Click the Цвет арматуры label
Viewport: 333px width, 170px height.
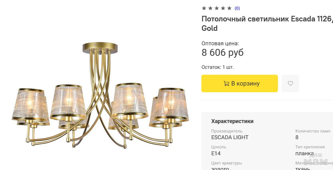[x=227, y=163]
